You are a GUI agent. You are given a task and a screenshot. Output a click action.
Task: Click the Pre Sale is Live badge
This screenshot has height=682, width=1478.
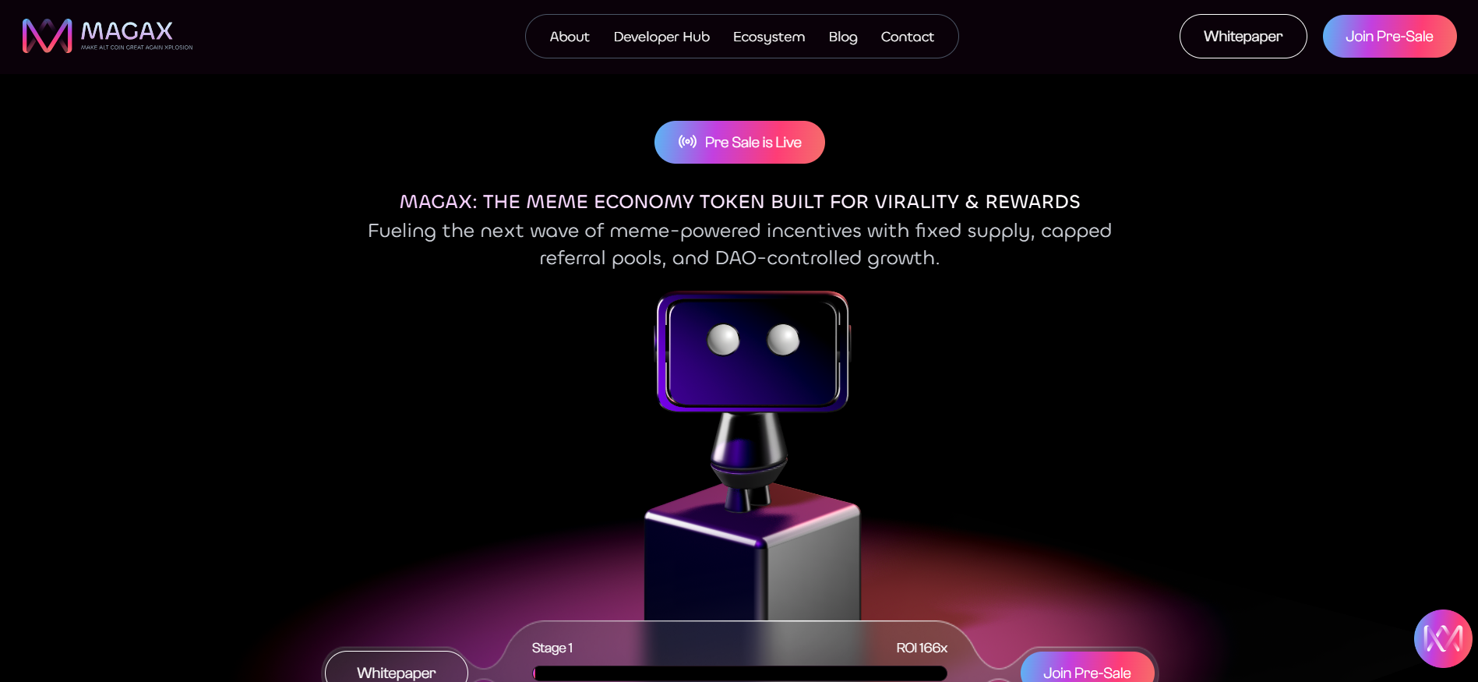click(x=739, y=142)
